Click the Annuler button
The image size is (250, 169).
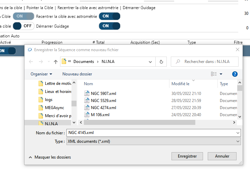click(x=222, y=156)
